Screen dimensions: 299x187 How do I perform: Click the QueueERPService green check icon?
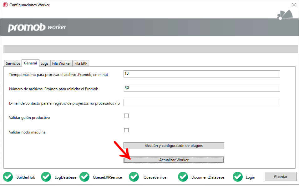coord(84,177)
